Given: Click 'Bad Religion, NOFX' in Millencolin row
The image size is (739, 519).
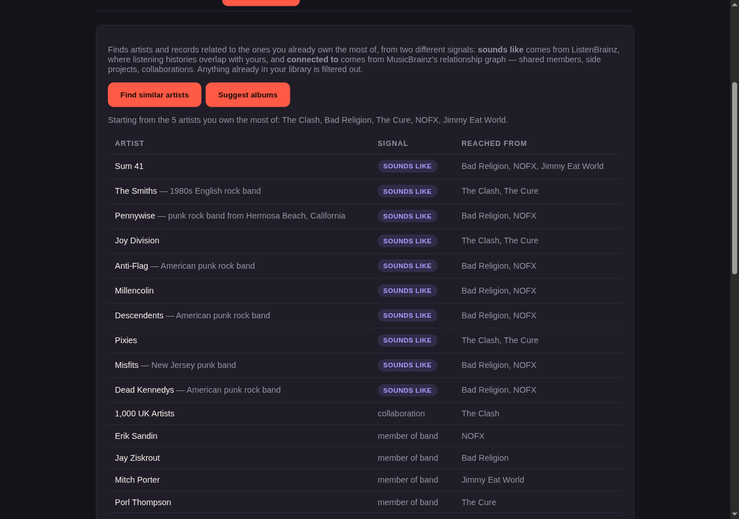Looking at the screenshot, I should (499, 291).
